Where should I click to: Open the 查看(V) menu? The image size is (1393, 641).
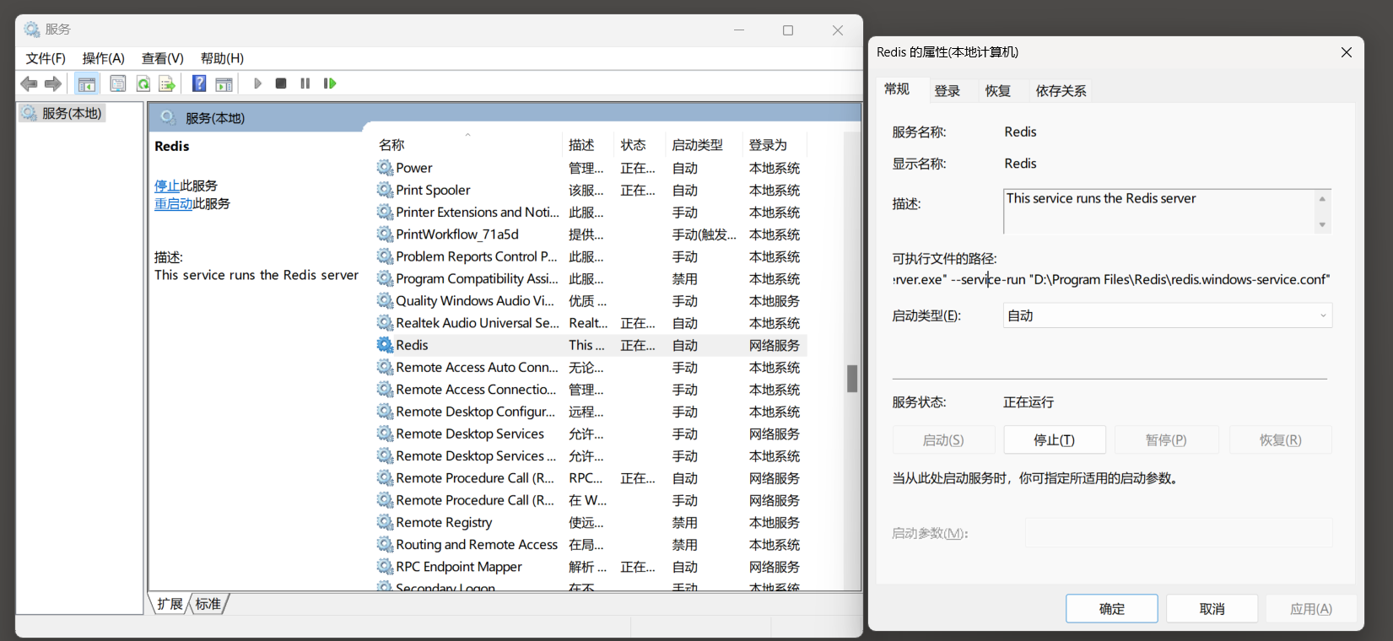tap(162, 58)
